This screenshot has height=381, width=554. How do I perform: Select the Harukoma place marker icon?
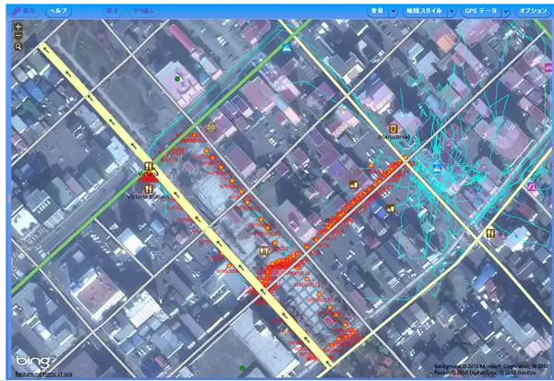(393, 128)
